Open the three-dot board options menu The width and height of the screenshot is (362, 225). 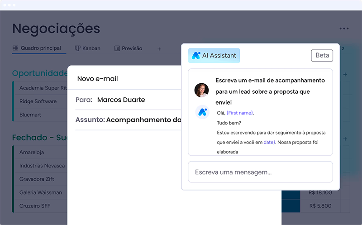pyautogui.click(x=344, y=29)
